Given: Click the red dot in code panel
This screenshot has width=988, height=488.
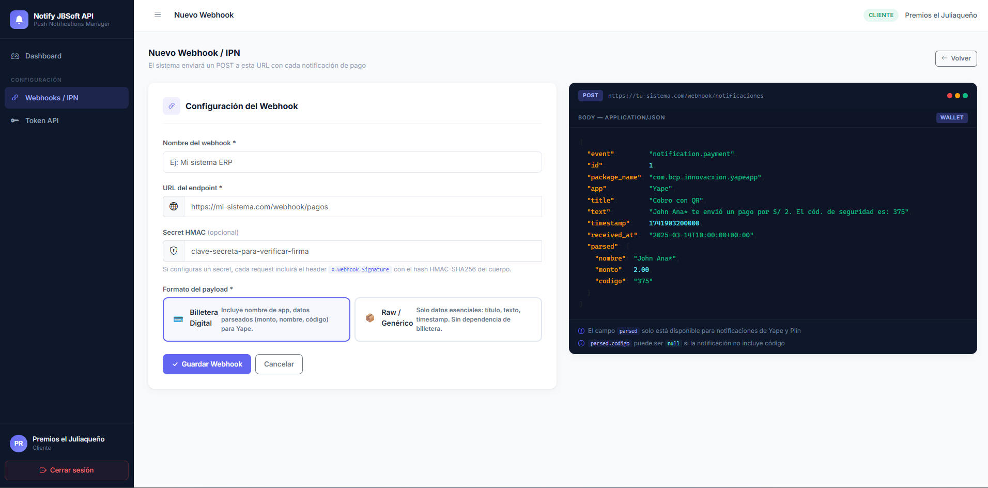Looking at the screenshot, I should [x=949, y=96].
